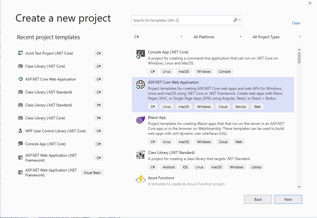Close the Create a new project dialog
Screen dimensions: 317x218
(310, 3)
